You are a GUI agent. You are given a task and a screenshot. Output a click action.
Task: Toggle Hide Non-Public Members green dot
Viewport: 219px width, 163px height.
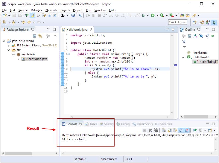pyautogui.click(x=212, y=36)
